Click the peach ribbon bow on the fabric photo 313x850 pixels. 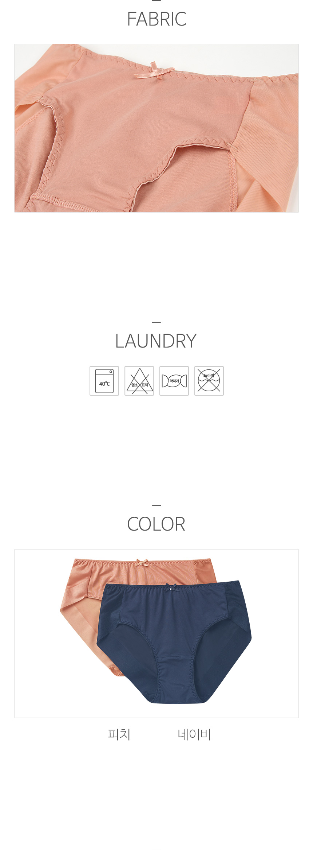pyautogui.click(x=154, y=71)
